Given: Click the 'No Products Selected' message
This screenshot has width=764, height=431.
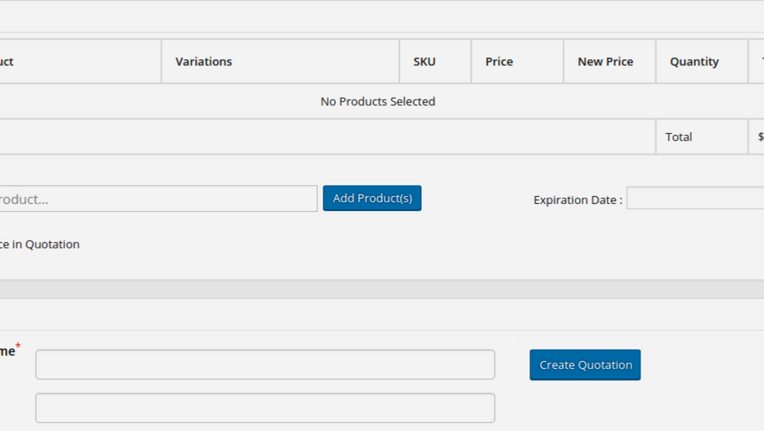Looking at the screenshot, I should click(x=378, y=102).
